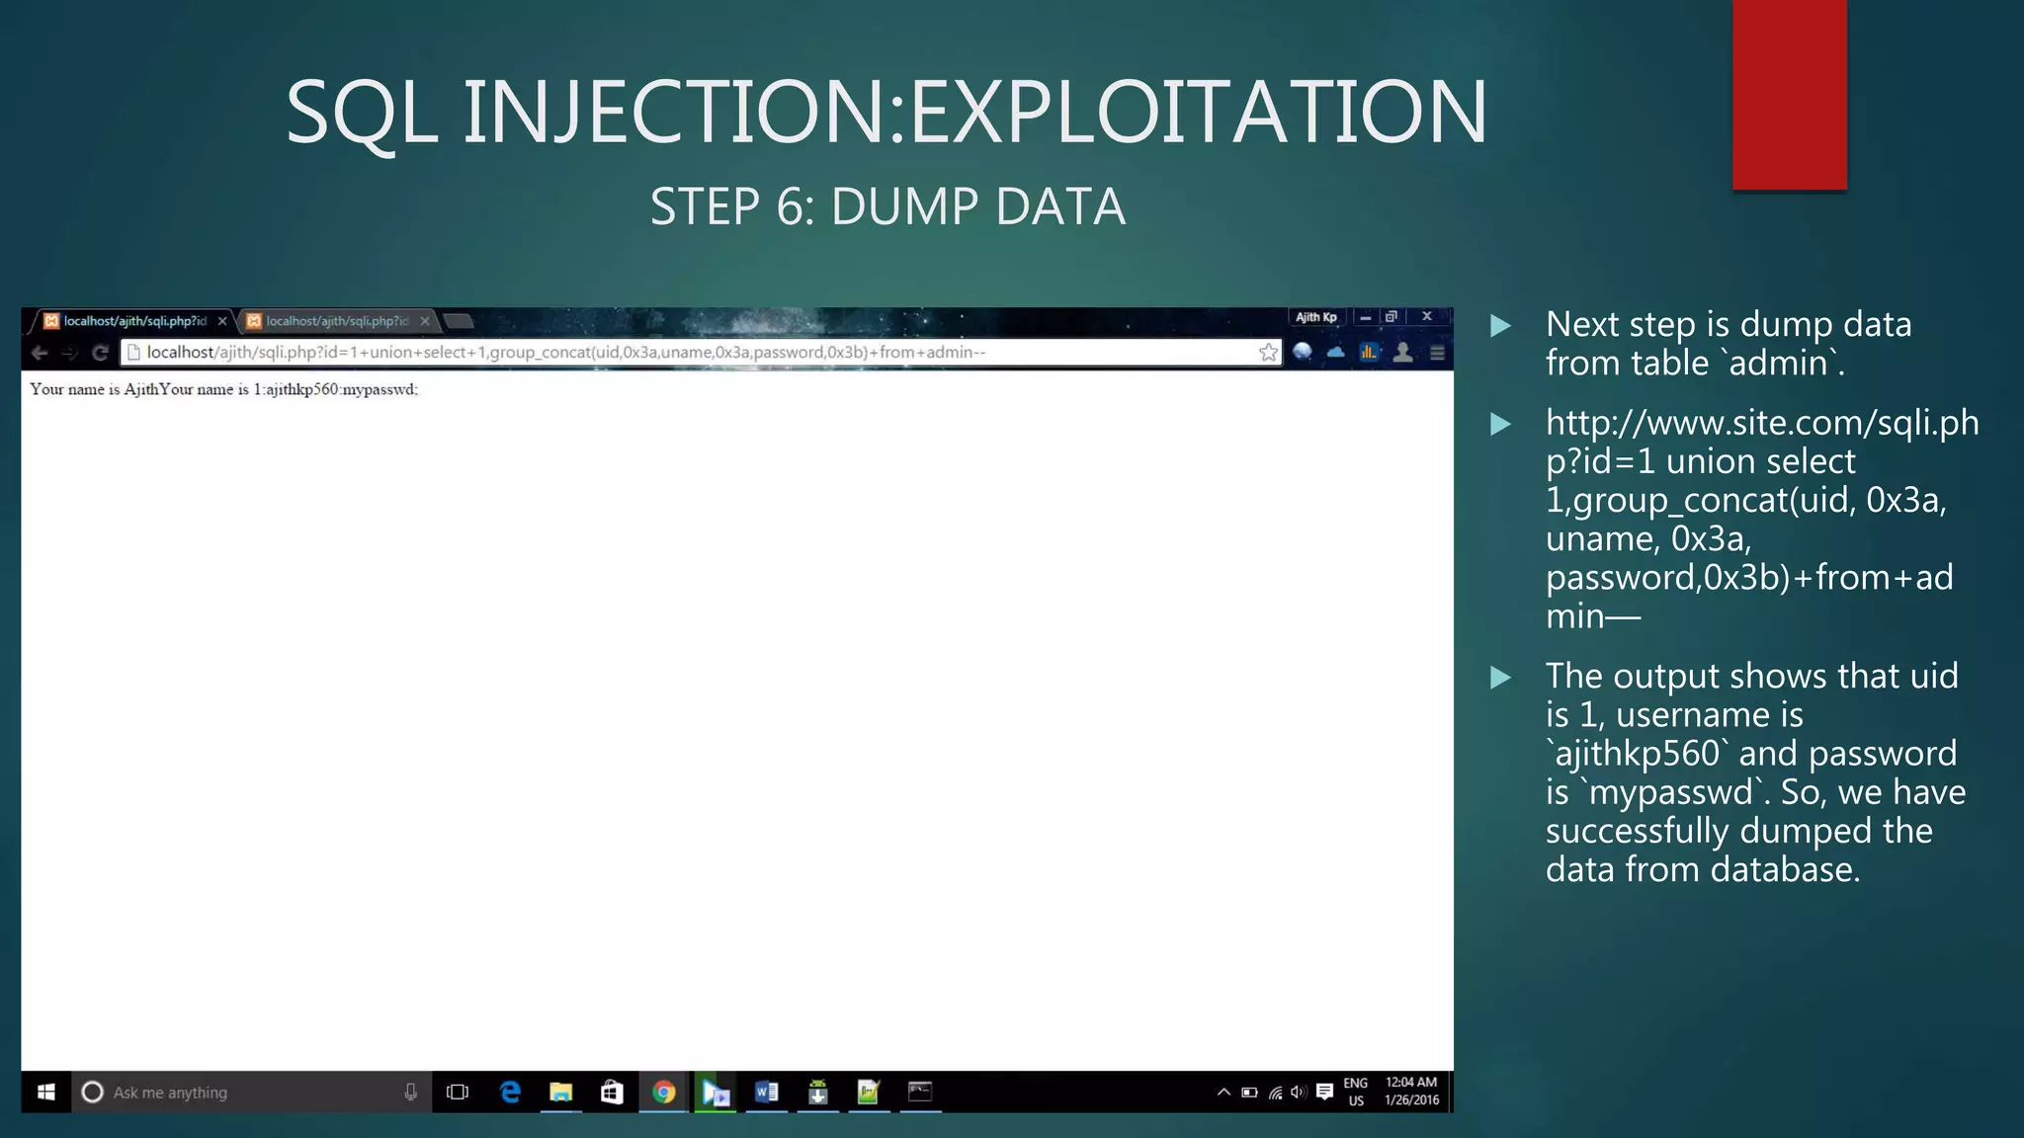The height and width of the screenshot is (1138, 2024).
Task: Bookmark page with the star icon
Action: click(1268, 353)
